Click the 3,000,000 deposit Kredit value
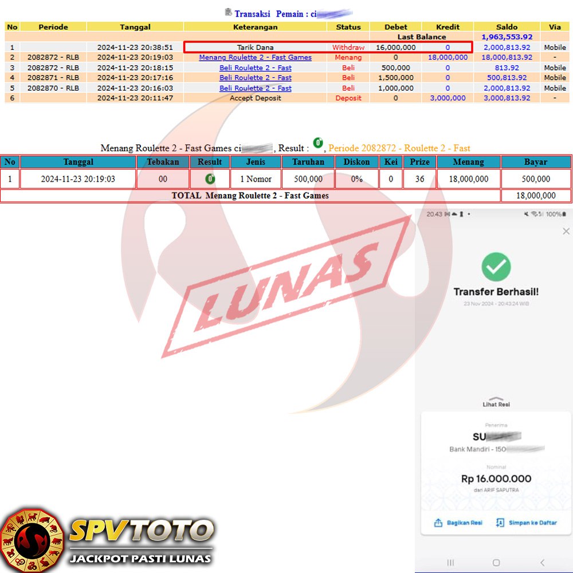 tap(448, 98)
